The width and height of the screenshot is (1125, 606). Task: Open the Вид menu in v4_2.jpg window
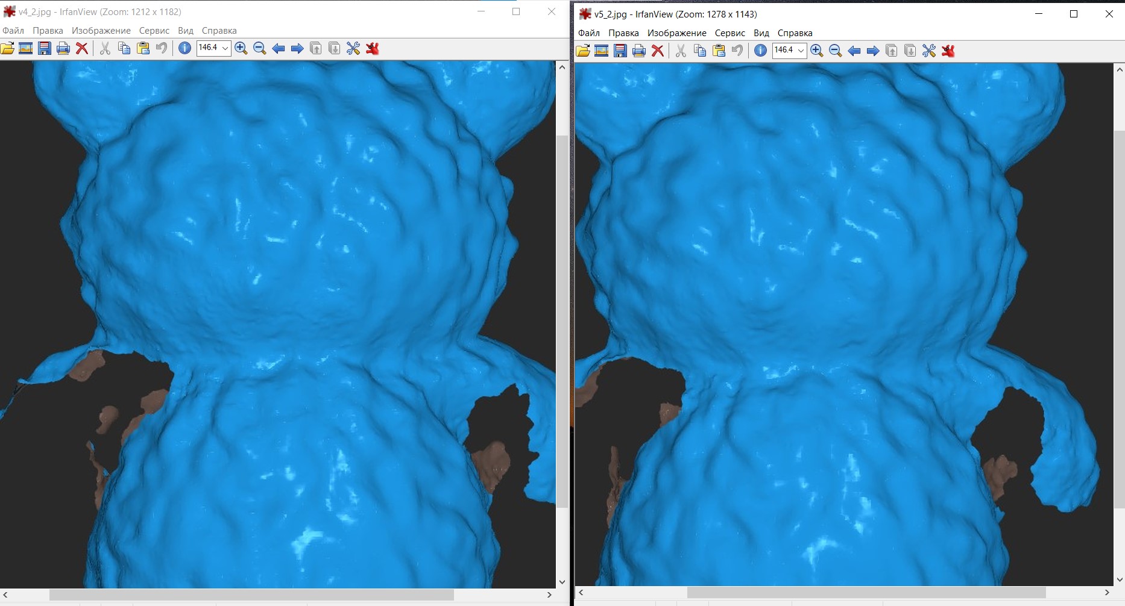click(186, 31)
